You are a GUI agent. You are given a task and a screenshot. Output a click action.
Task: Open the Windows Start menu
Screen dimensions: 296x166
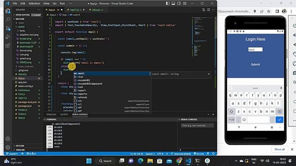pyautogui.click(x=89, y=161)
